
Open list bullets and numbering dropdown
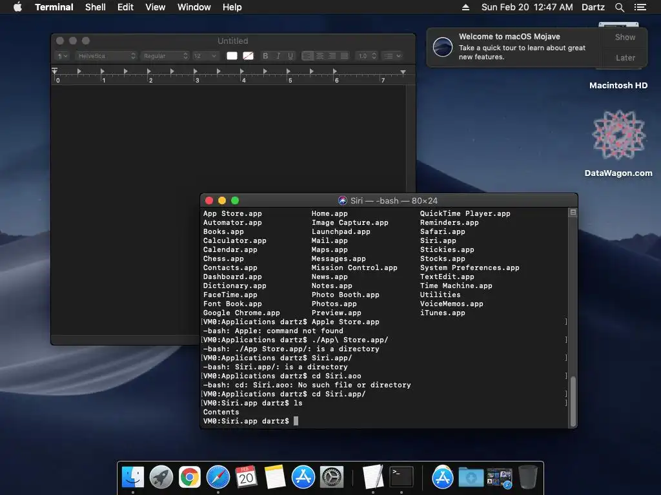tap(392, 55)
